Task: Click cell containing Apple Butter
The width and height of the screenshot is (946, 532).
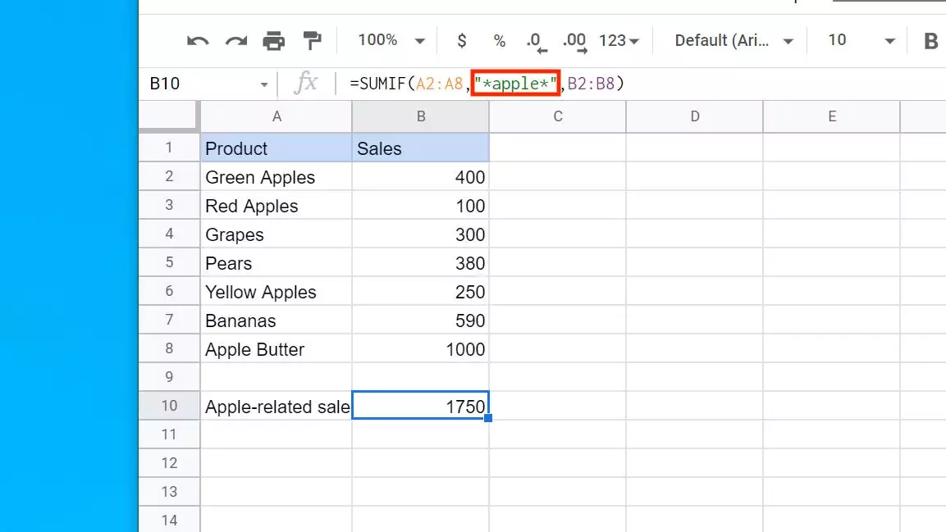Action: pos(276,349)
